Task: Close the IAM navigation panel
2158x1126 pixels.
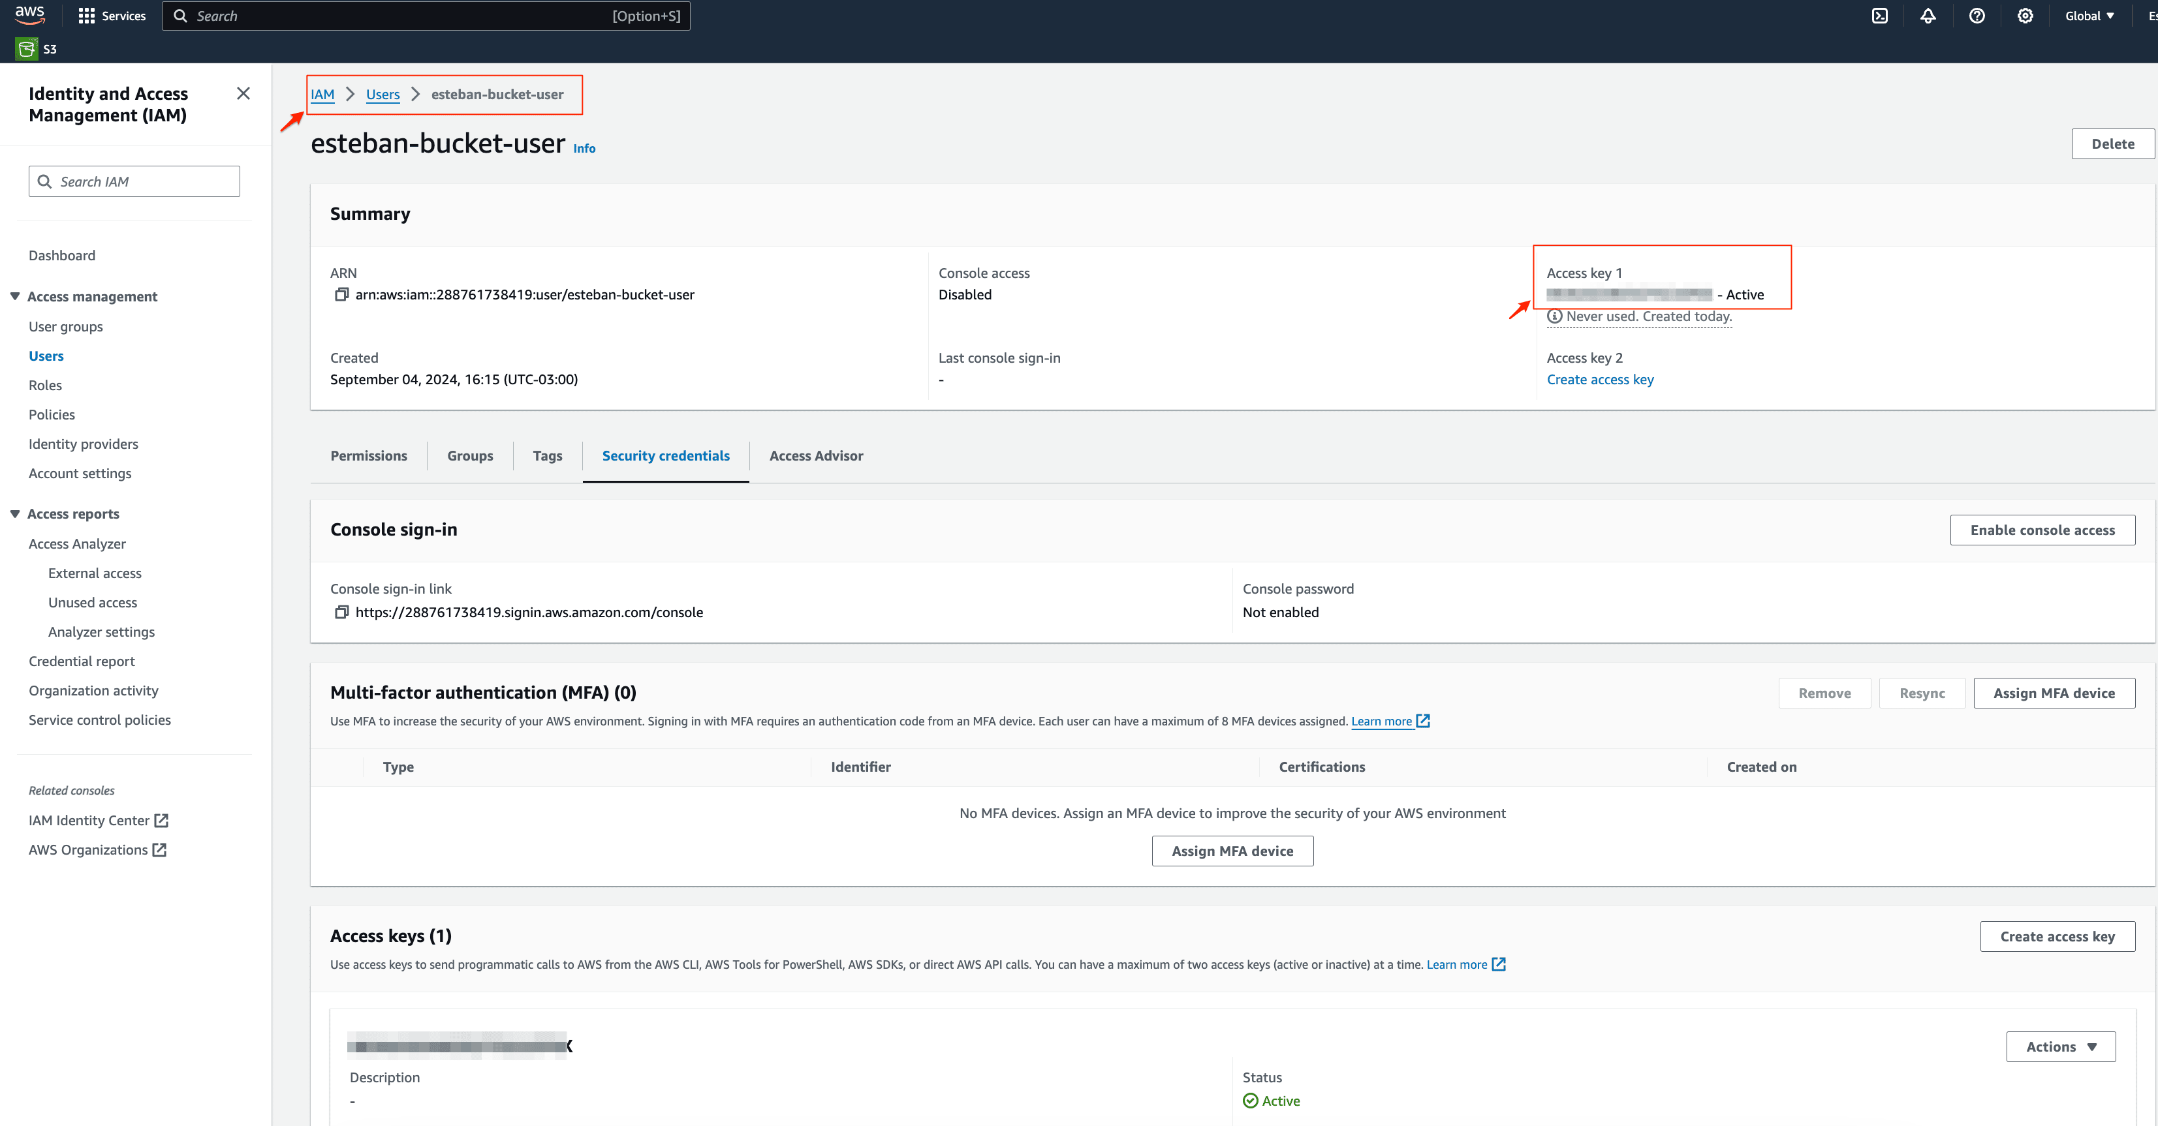Action: pos(243,94)
